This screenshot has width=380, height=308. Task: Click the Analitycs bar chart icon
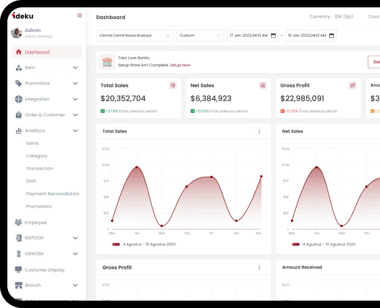(18, 131)
